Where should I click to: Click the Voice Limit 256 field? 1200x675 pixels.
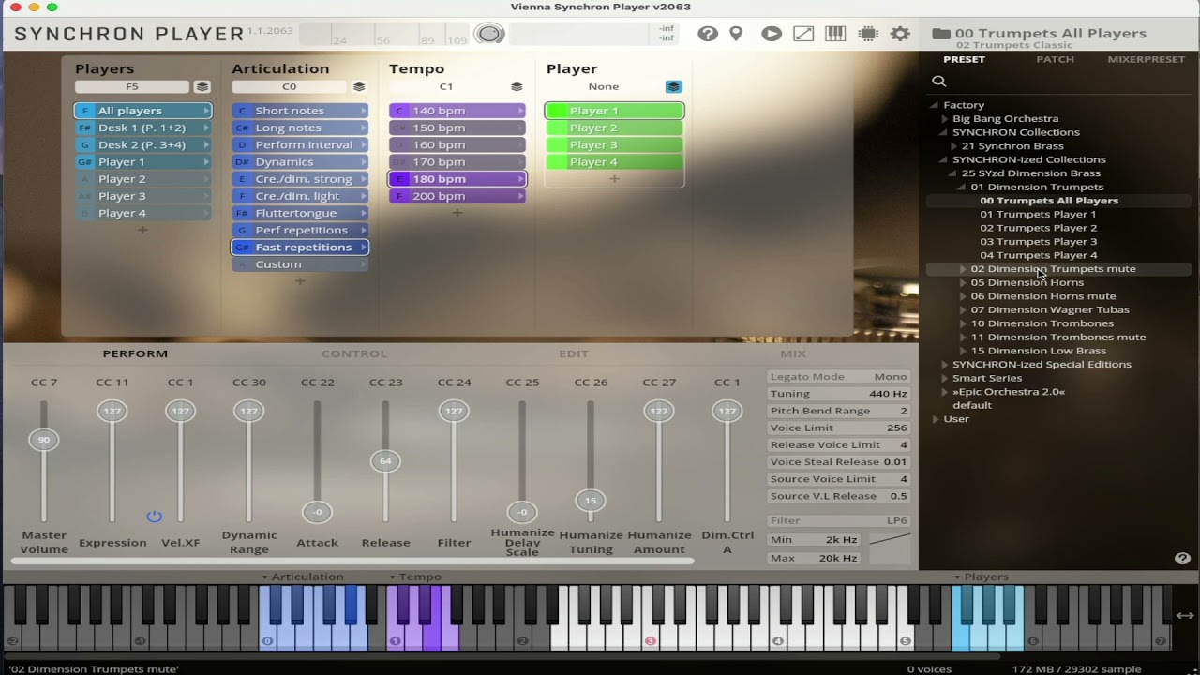(x=839, y=427)
